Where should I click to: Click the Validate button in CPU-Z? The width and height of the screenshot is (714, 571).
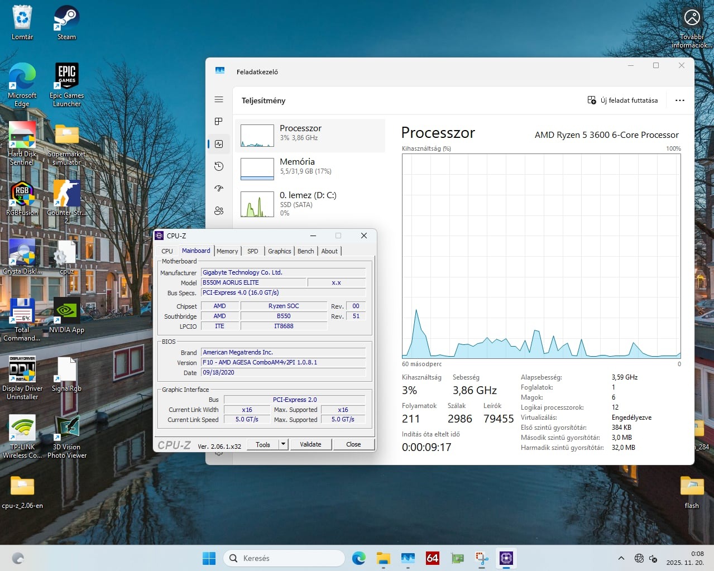click(310, 444)
